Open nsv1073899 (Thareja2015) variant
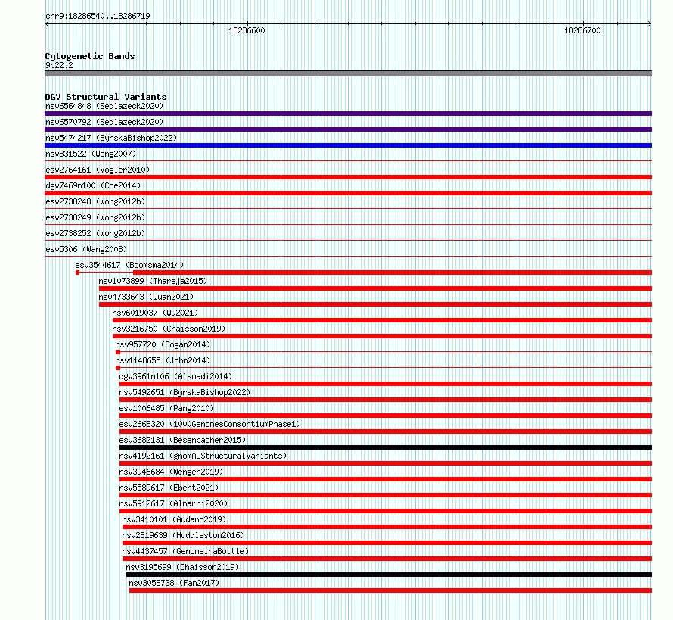Screen dimensions: 673x620 coord(153,281)
